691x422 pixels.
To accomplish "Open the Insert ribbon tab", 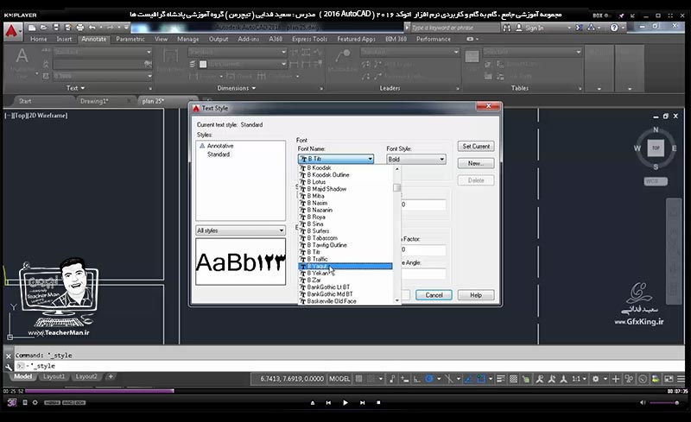I will tap(64, 39).
